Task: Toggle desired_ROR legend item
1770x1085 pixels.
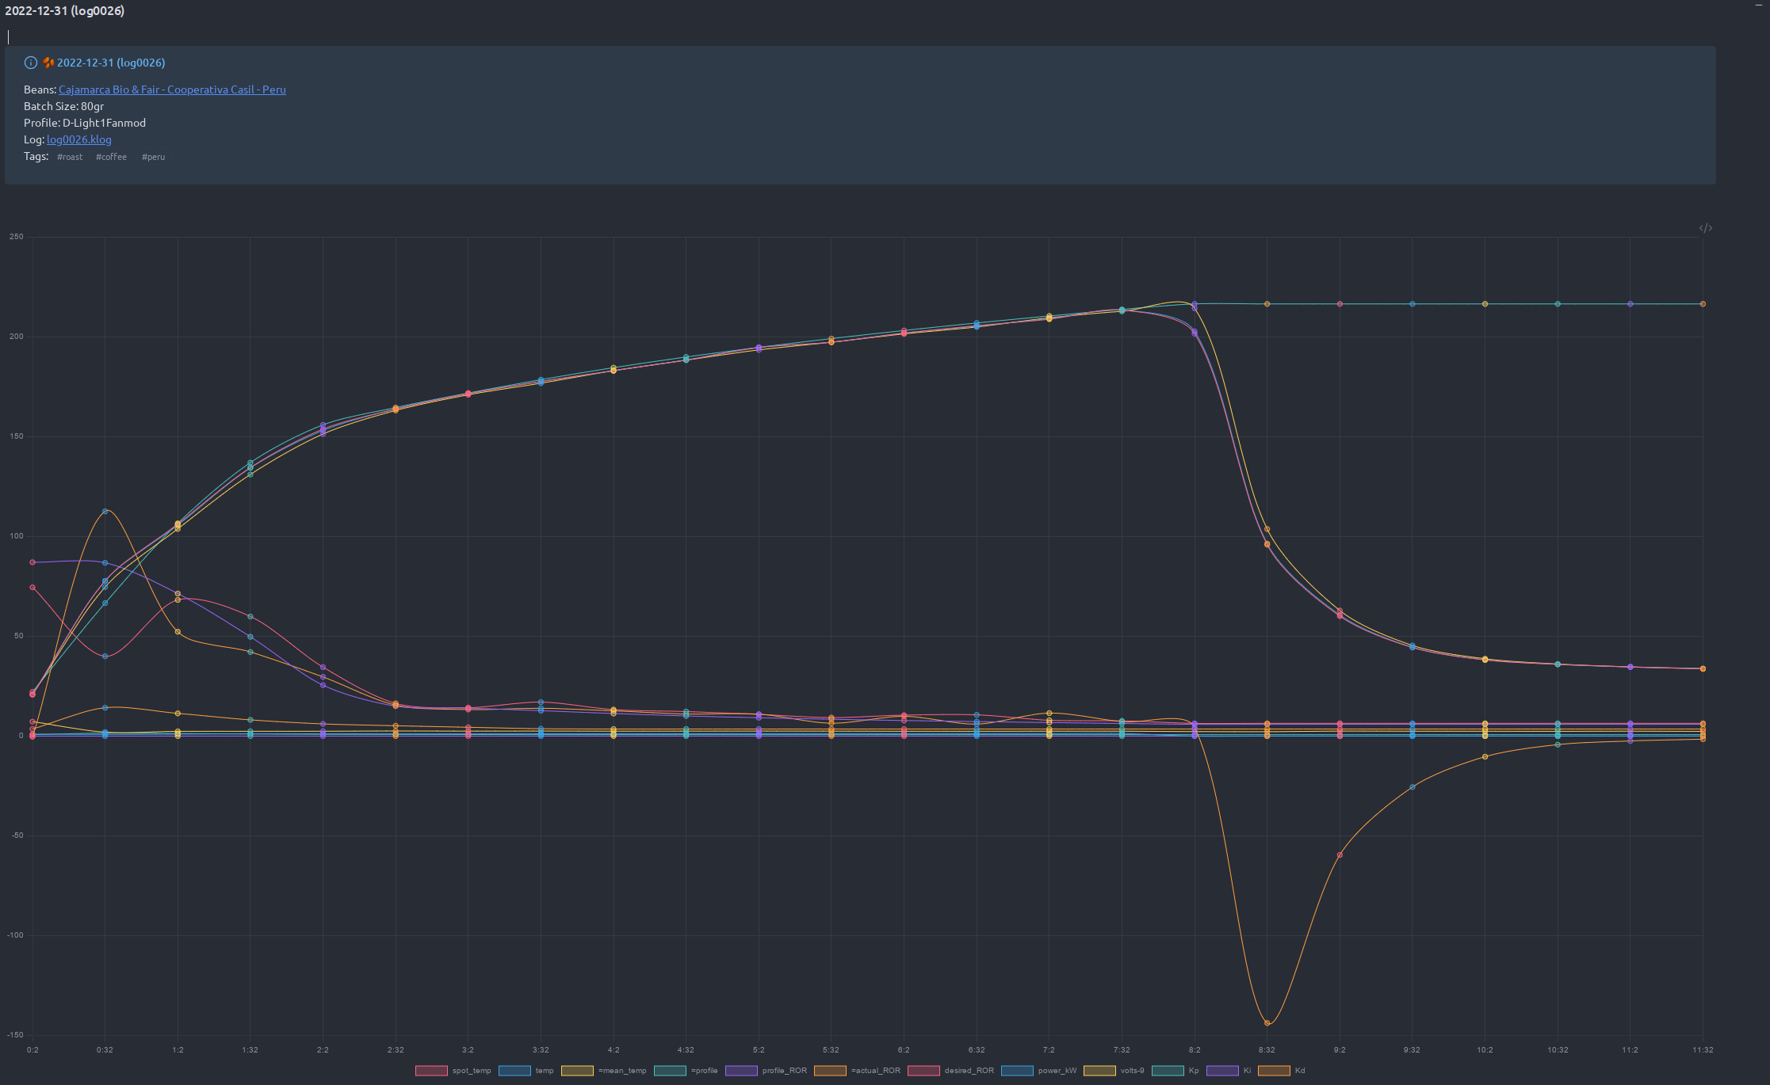Action: 923,1071
